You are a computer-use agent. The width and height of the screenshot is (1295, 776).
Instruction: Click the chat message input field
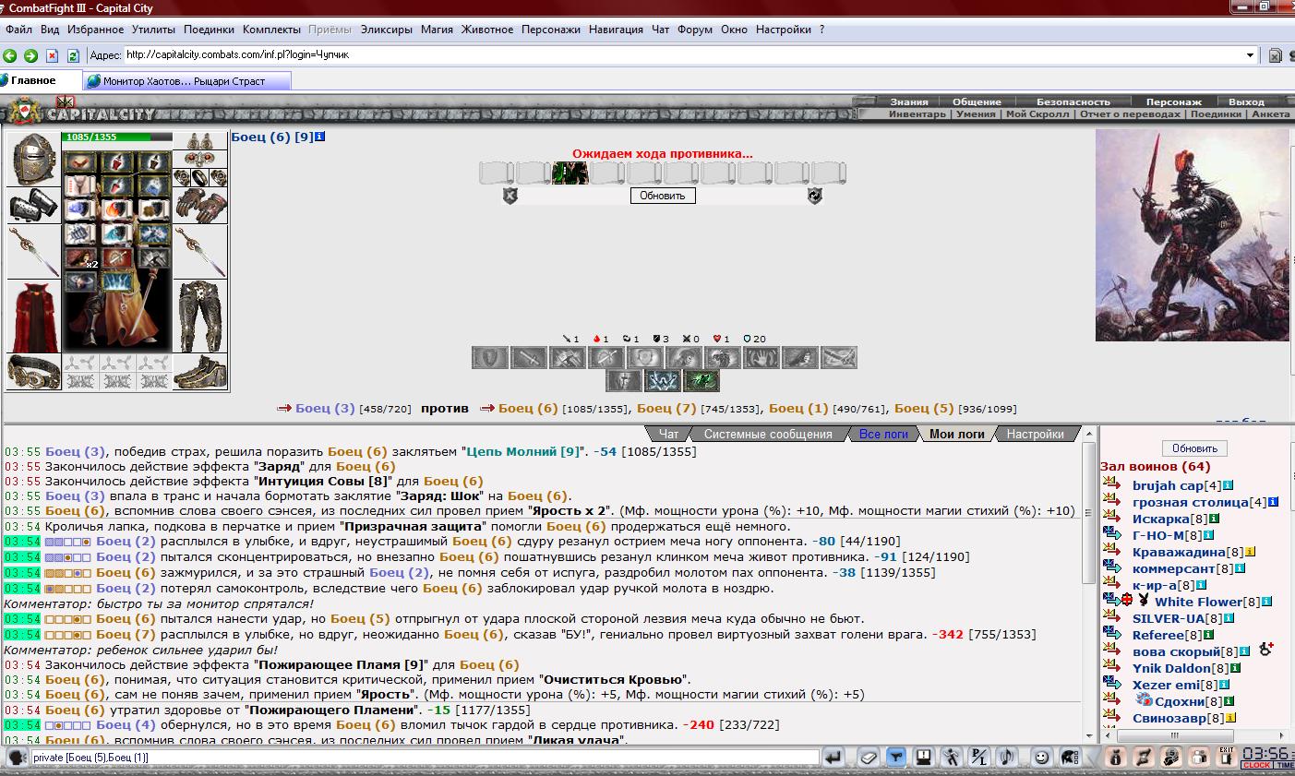pyautogui.click(x=425, y=758)
